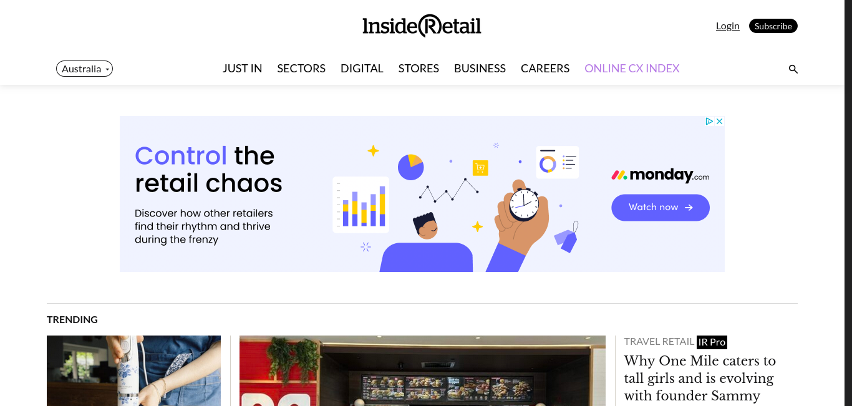Click the monday.com logo in ad
This screenshot has width=852, height=406.
661,175
